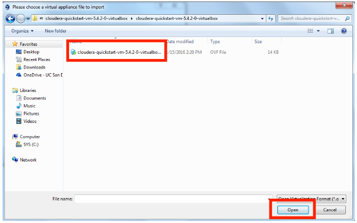
Task: Open the Help question-mark icon
Action: pyautogui.click(x=344, y=31)
